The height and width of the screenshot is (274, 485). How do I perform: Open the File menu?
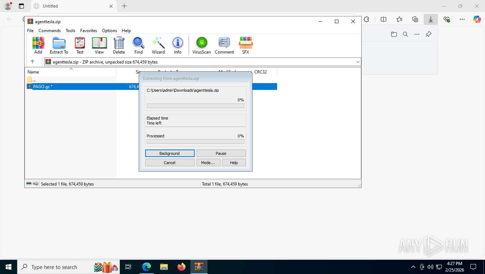click(30, 31)
